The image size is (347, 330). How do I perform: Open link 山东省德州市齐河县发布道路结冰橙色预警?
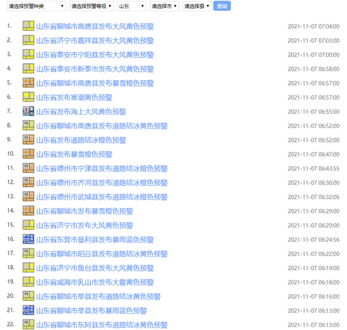pyautogui.click(x=102, y=183)
